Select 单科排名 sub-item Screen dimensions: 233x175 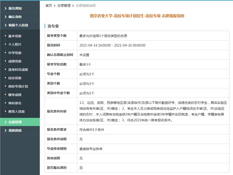click(x=15, y=103)
